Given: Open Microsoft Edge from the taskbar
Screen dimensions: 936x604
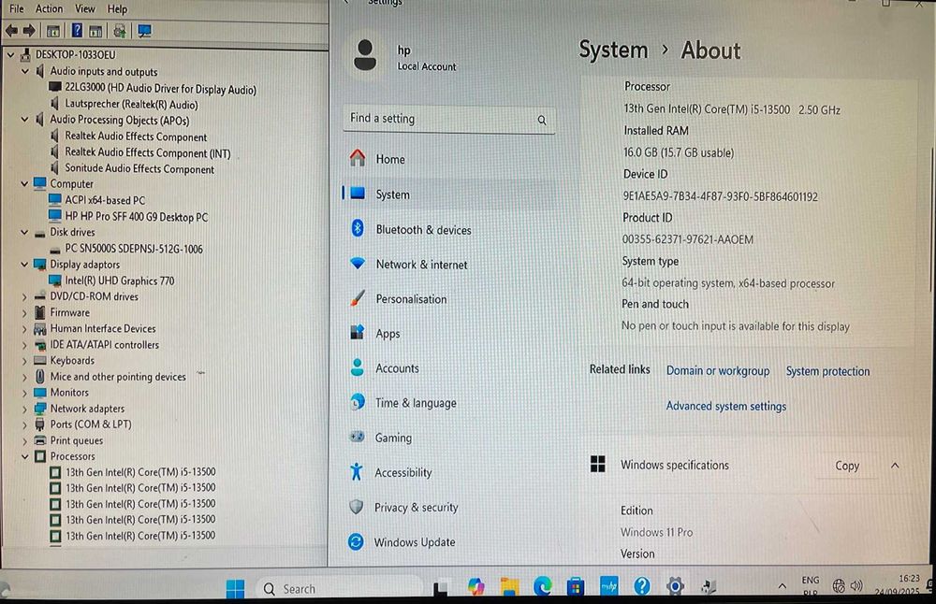Looking at the screenshot, I should 543,587.
